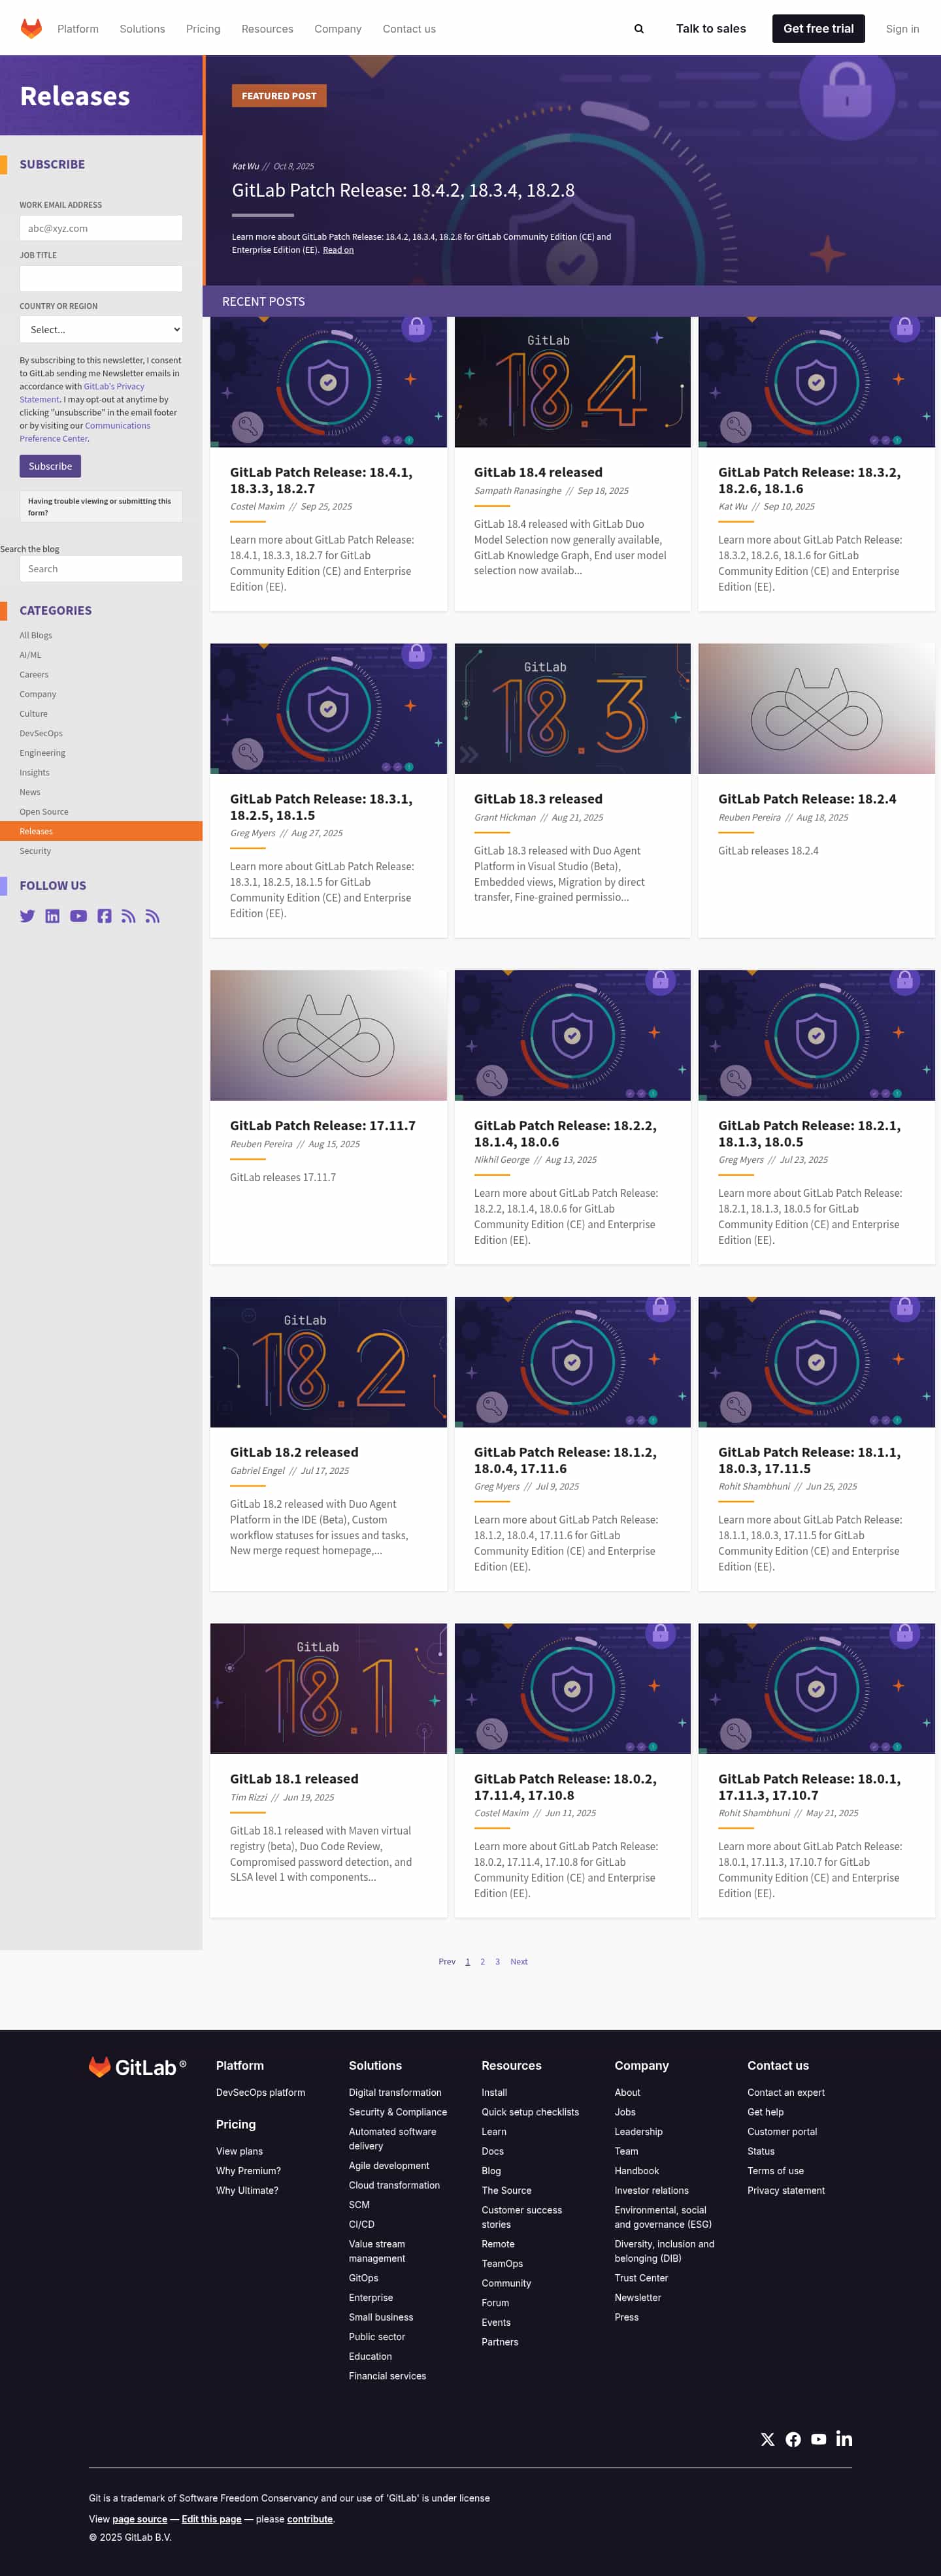Click the footer LinkedIn icon
The image size is (941, 2576).
pyautogui.click(x=844, y=2439)
